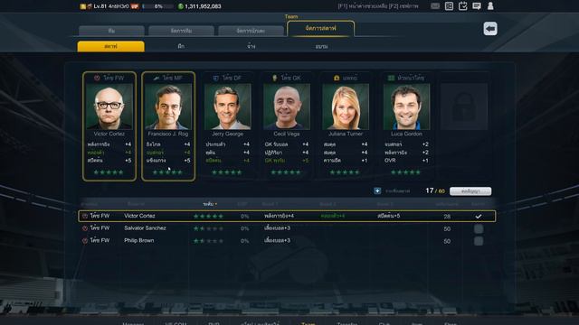Open the calendar check icon at top
The image size is (579, 325).
(462, 6)
